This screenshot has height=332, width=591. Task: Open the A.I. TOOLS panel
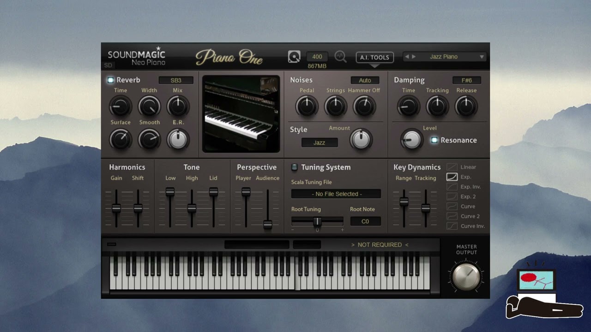click(x=374, y=57)
